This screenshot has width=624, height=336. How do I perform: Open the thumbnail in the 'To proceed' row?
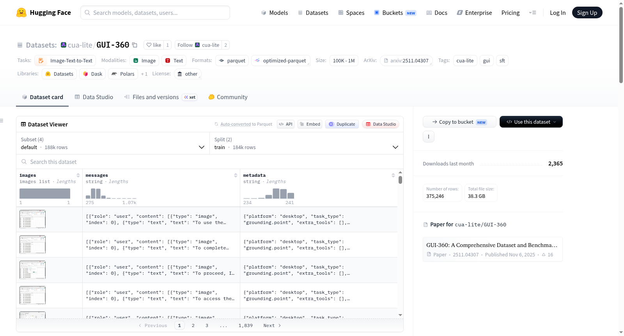pyautogui.click(x=32, y=270)
